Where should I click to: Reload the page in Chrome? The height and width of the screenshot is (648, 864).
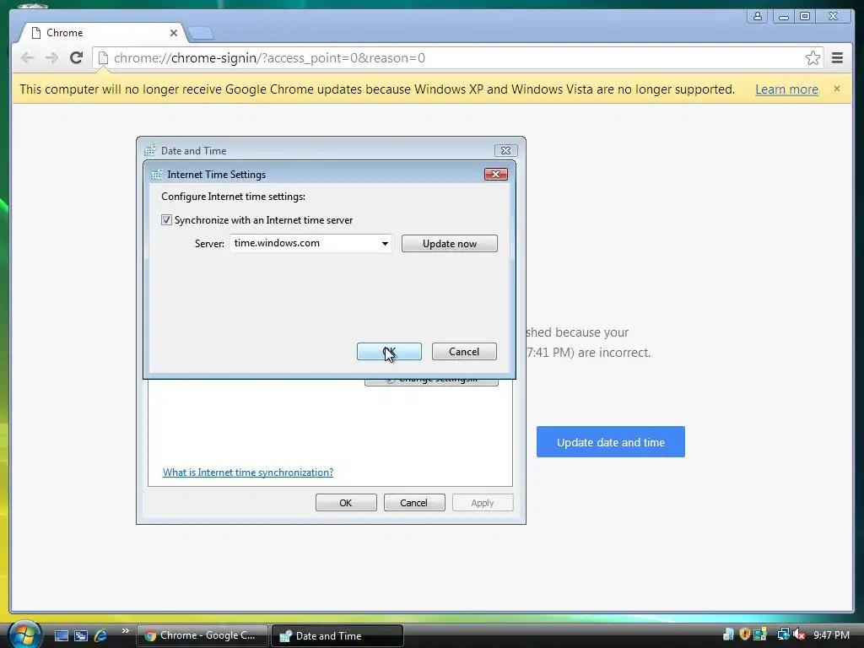pos(76,58)
